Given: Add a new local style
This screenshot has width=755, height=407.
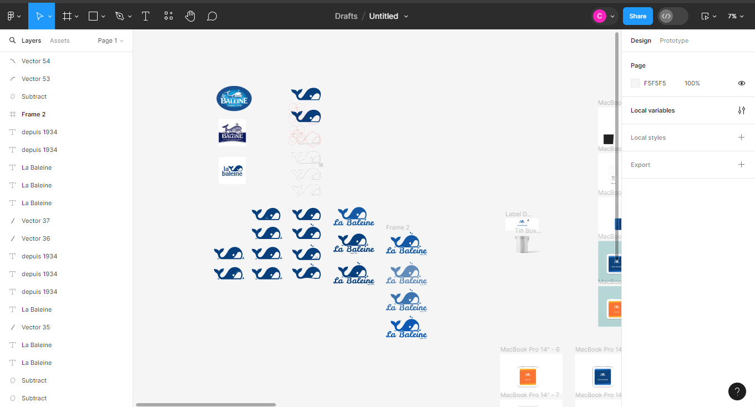Looking at the screenshot, I should point(742,138).
